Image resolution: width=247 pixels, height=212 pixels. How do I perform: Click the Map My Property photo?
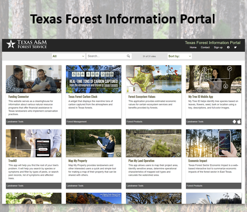pyautogui.click(x=94, y=143)
